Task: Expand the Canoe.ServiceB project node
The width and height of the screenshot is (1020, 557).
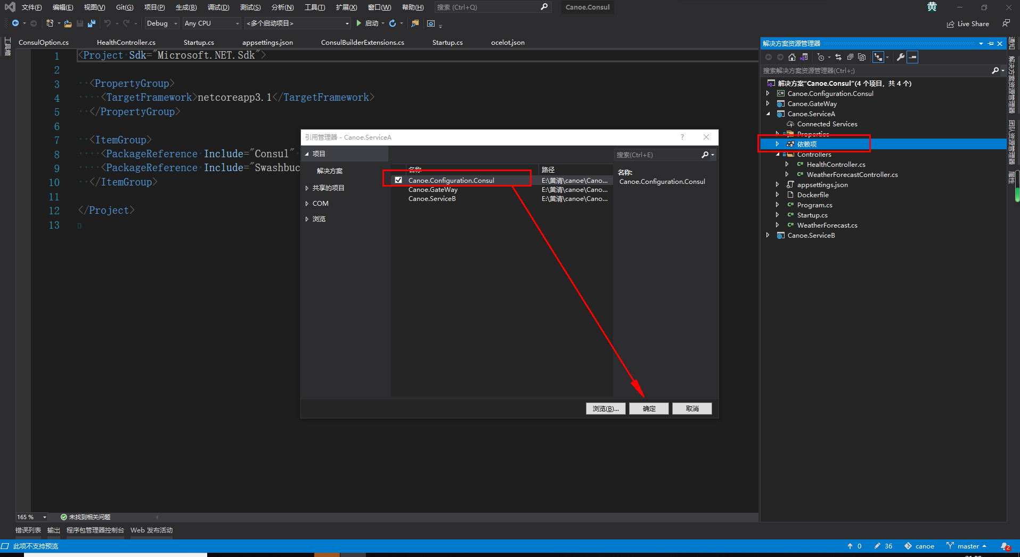Action: pyautogui.click(x=768, y=236)
